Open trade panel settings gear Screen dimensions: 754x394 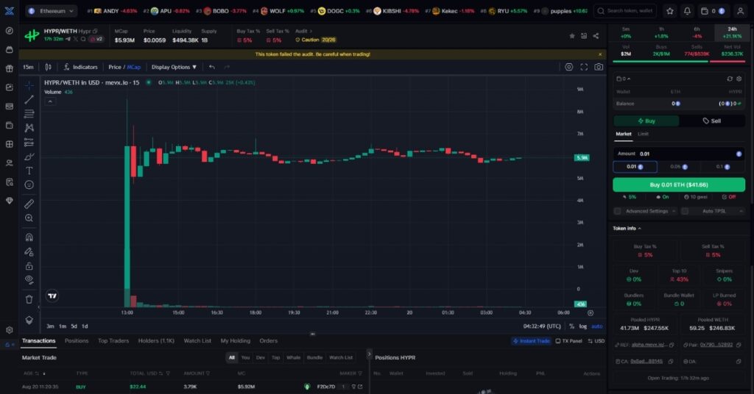click(739, 79)
